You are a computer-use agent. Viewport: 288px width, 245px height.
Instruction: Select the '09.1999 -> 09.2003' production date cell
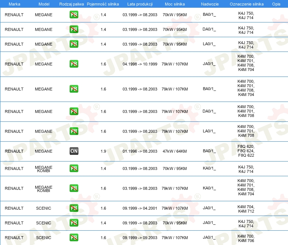(x=140, y=238)
